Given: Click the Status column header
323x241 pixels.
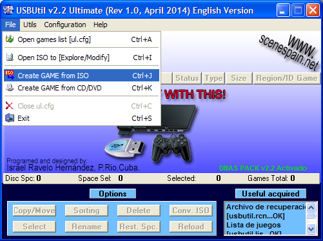Looking at the screenshot, I should [x=187, y=78].
